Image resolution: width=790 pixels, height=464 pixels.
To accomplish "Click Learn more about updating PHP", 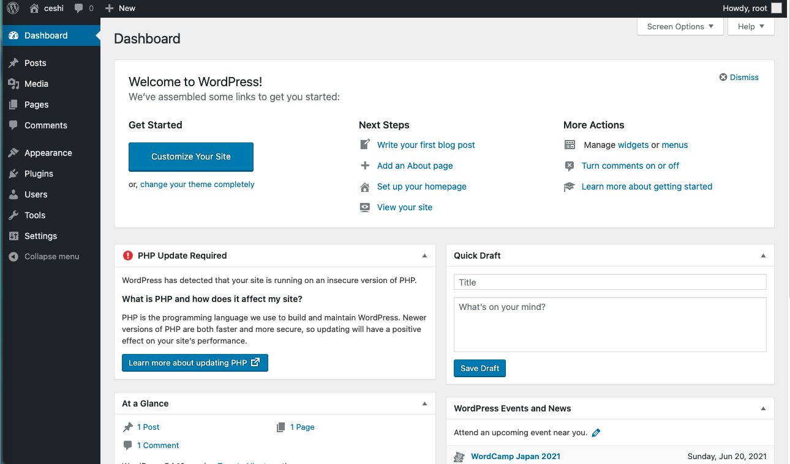I will [195, 363].
